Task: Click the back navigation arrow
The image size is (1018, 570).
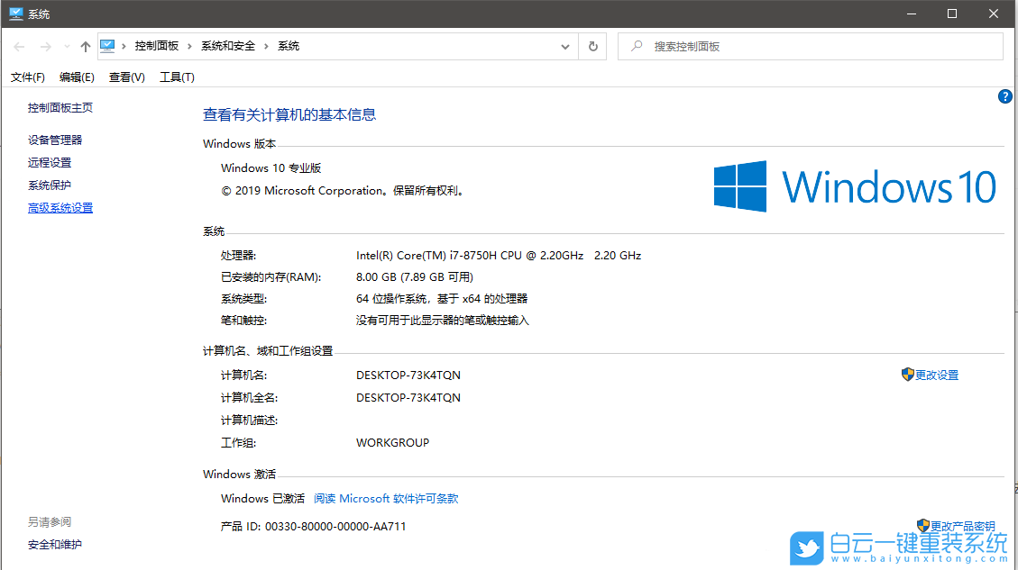Action: 17,46
